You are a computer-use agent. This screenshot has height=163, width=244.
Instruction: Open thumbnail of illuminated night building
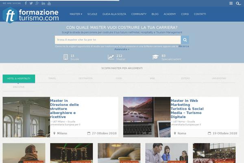pyautogui.click(x=72, y=153)
